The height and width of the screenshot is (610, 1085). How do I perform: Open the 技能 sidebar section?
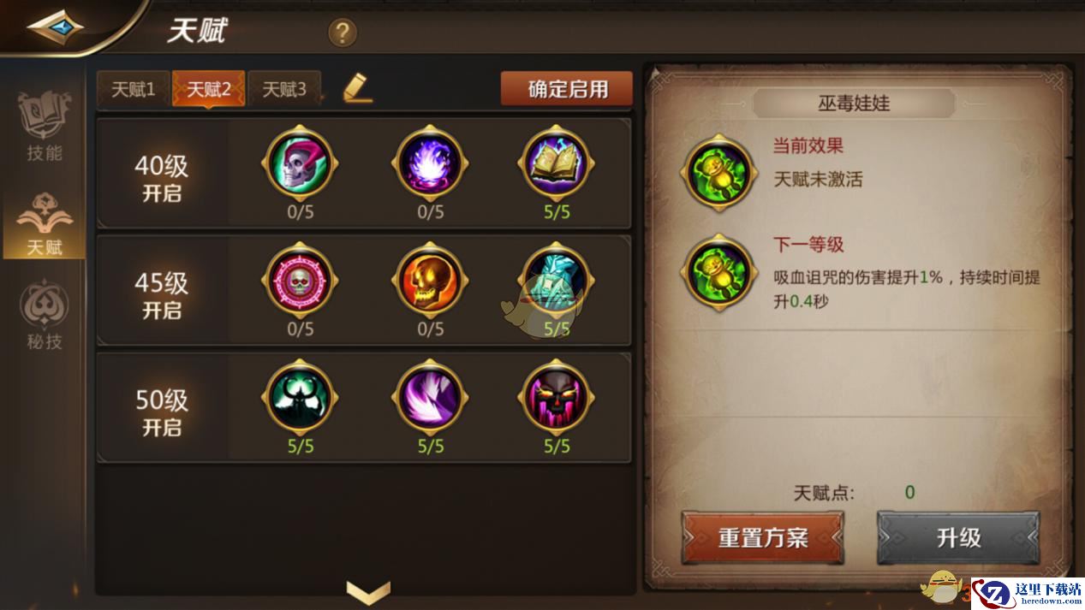click(x=45, y=127)
